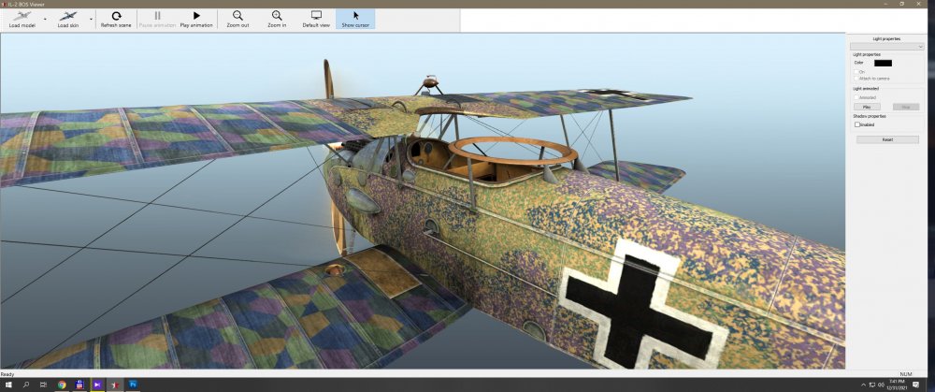Refresh the scene
Screen dimensions: 935x392
coord(116,18)
